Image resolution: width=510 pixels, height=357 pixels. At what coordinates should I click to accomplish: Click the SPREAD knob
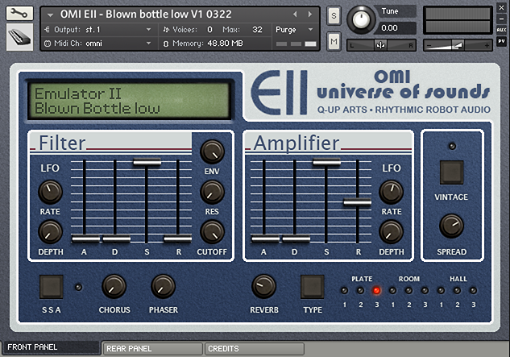coord(451,227)
